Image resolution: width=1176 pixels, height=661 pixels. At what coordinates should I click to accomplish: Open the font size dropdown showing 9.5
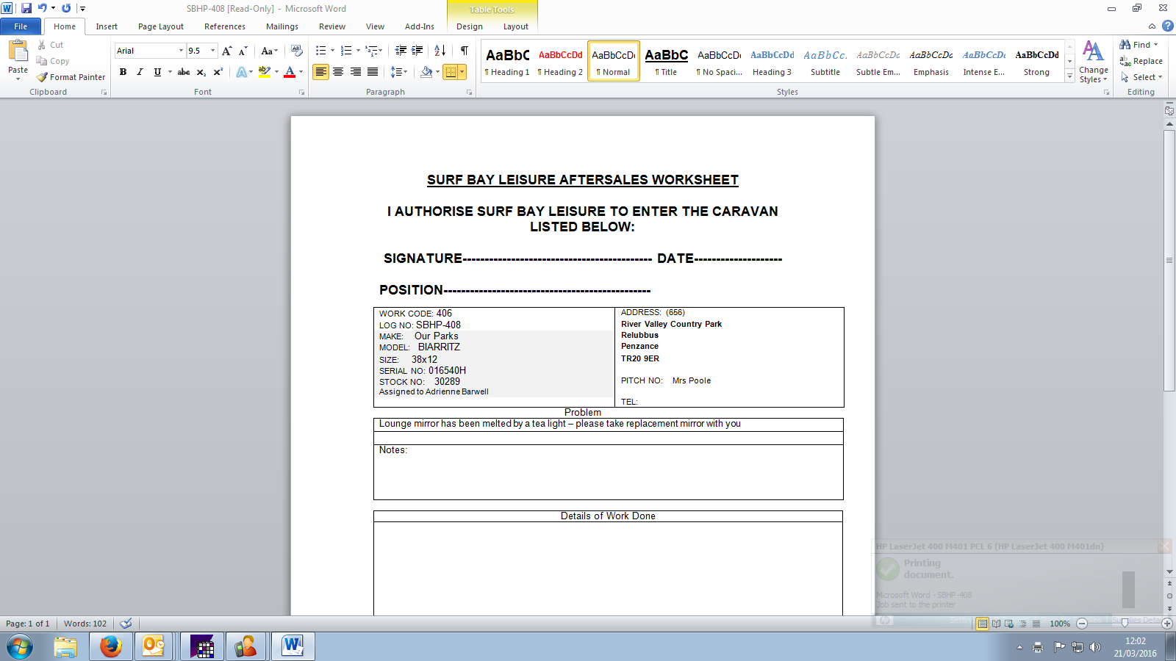(x=213, y=51)
